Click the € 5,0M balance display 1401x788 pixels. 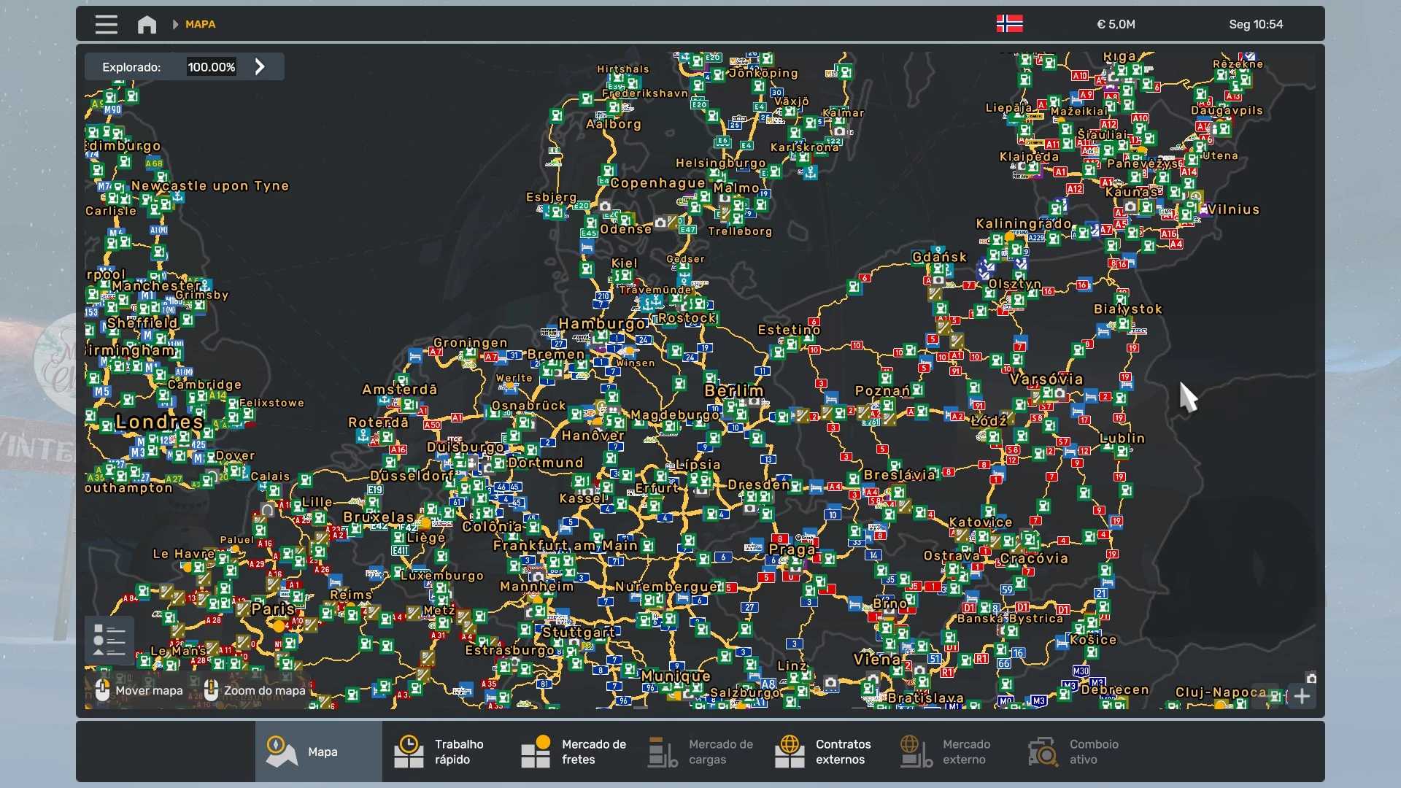(1116, 24)
